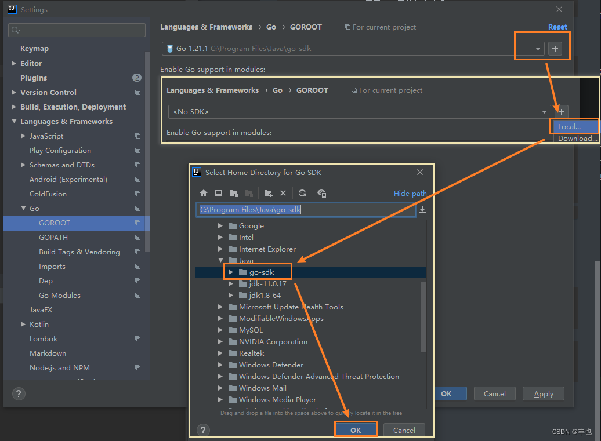Click project-level icon beside Lombok
Viewport: 601px width, 441px height.
coord(137,339)
